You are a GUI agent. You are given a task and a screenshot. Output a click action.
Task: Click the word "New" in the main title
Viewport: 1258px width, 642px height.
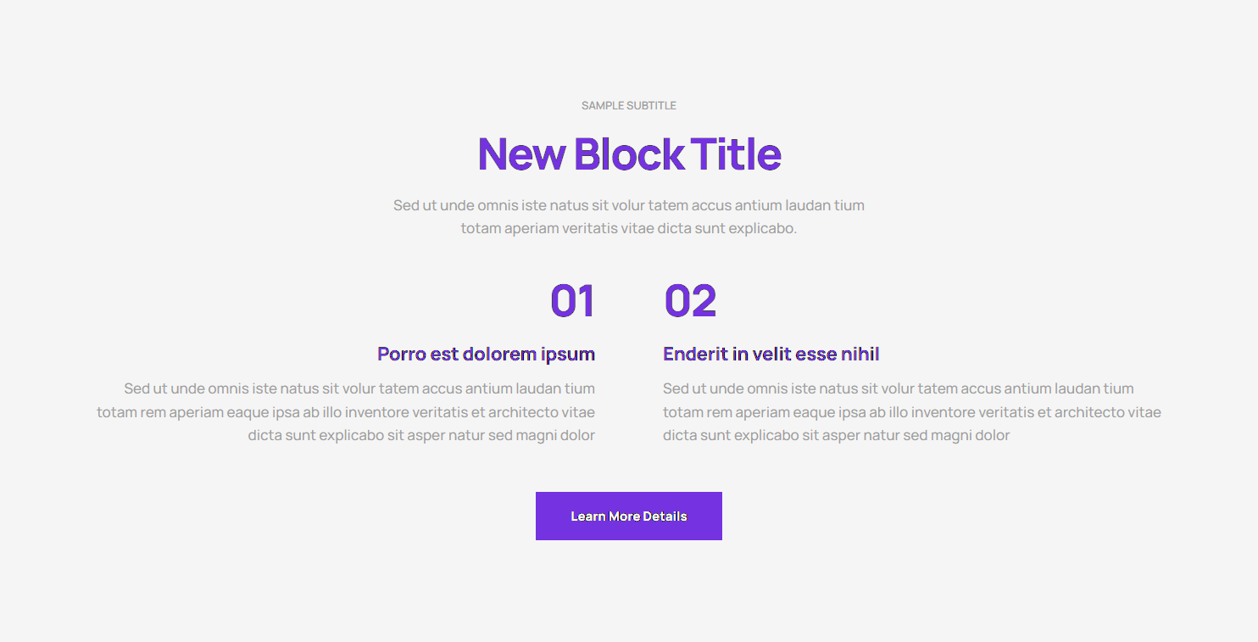[x=521, y=154]
